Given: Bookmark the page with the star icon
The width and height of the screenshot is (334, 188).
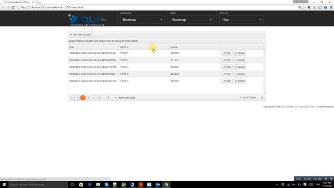Looking at the screenshot, I should (x=303, y=7).
